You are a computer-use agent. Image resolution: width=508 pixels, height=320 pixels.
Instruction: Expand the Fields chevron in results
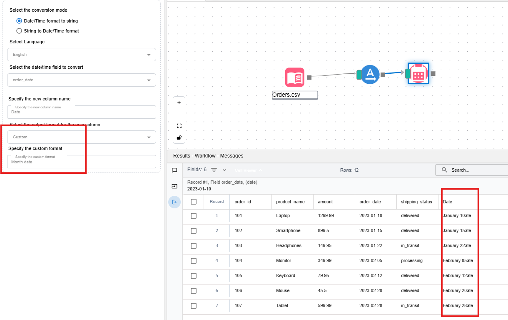pyautogui.click(x=224, y=170)
